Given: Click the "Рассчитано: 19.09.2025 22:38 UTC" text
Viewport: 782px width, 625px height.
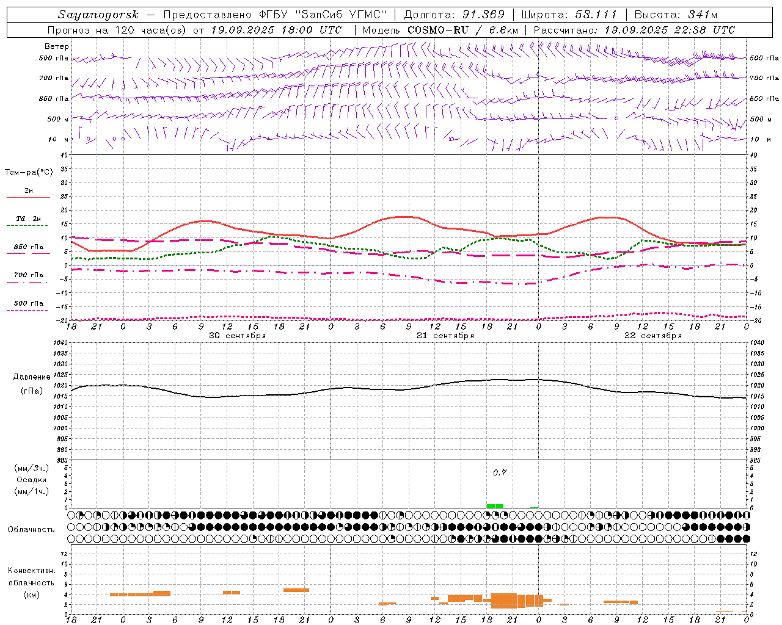Looking at the screenshot, I should pos(634,30).
